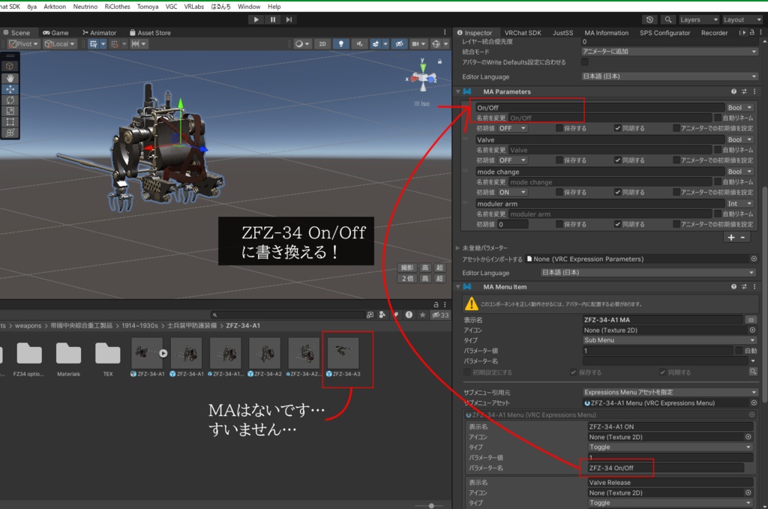This screenshot has height=509, width=768.
Task: Enable 自動リネーム for mode change parameter
Action: coord(718,182)
